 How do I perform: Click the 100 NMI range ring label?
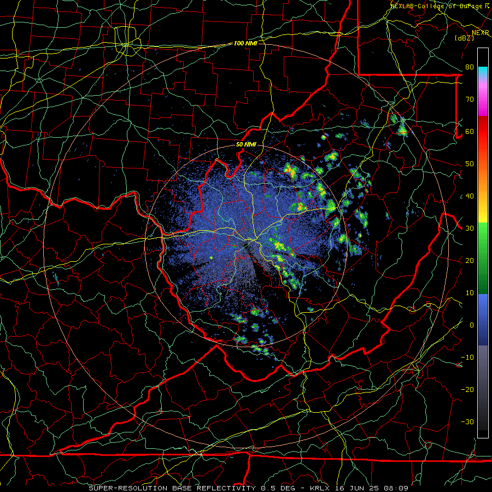point(245,43)
